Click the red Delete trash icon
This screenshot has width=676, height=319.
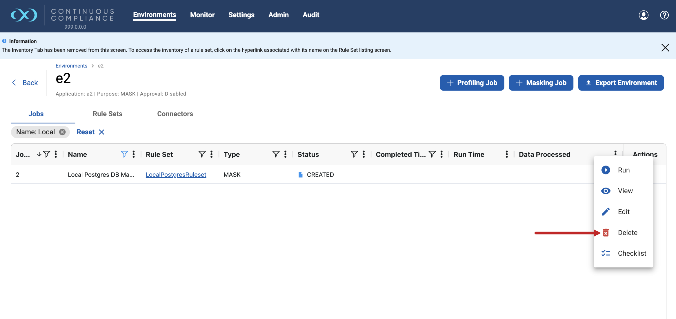tap(606, 233)
